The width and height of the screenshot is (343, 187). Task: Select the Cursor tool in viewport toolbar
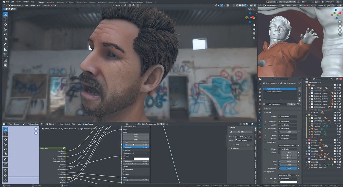click(5, 19)
